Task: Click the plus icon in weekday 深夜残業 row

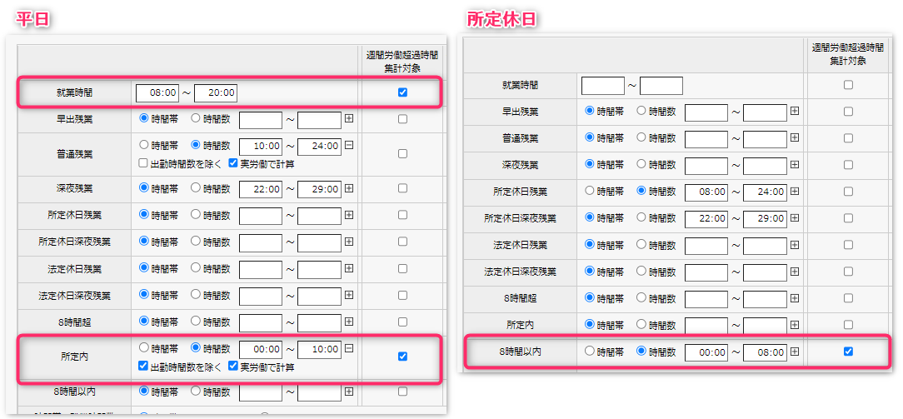Action: click(x=349, y=189)
